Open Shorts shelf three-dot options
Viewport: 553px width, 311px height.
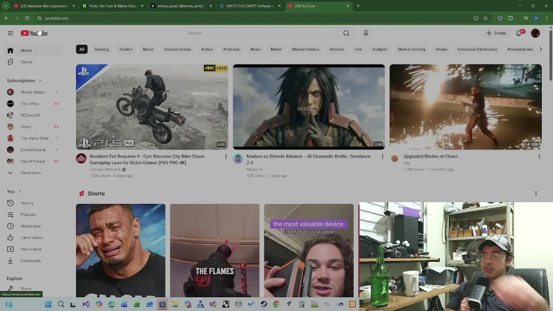coord(536,194)
